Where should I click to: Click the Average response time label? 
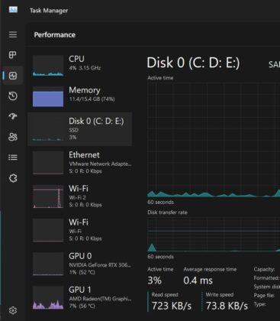coord(210,269)
